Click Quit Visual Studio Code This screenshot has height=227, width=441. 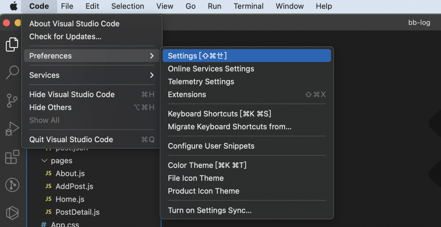click(71, 140)
